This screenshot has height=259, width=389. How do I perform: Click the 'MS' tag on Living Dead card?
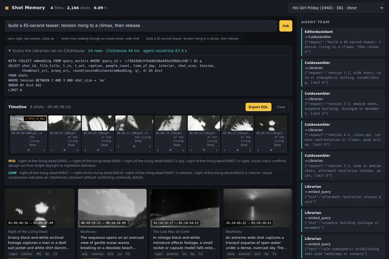point(39,254)
